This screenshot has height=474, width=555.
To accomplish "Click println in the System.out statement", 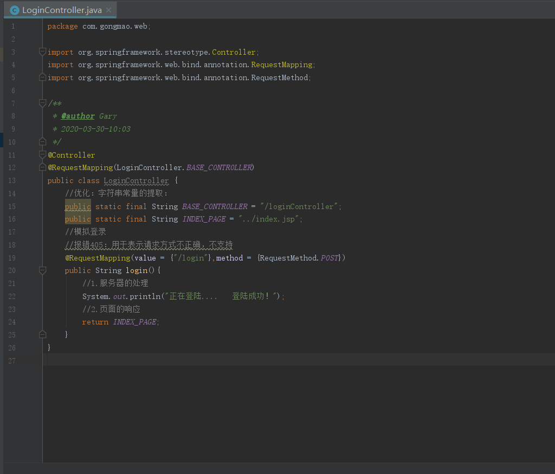I will (x=145, y=296).
